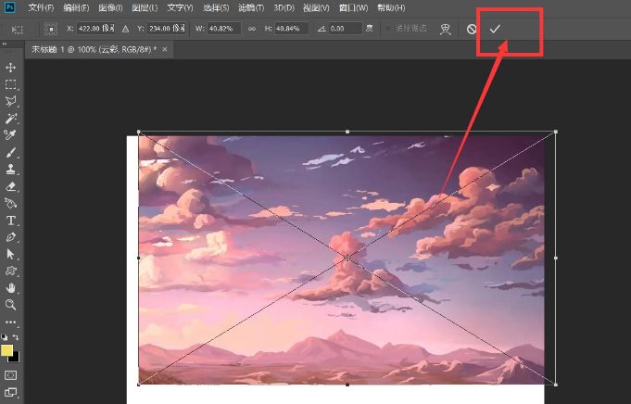Switch to warp mode icon
This screenshot has height=404, width=631.
coord(445,29)
